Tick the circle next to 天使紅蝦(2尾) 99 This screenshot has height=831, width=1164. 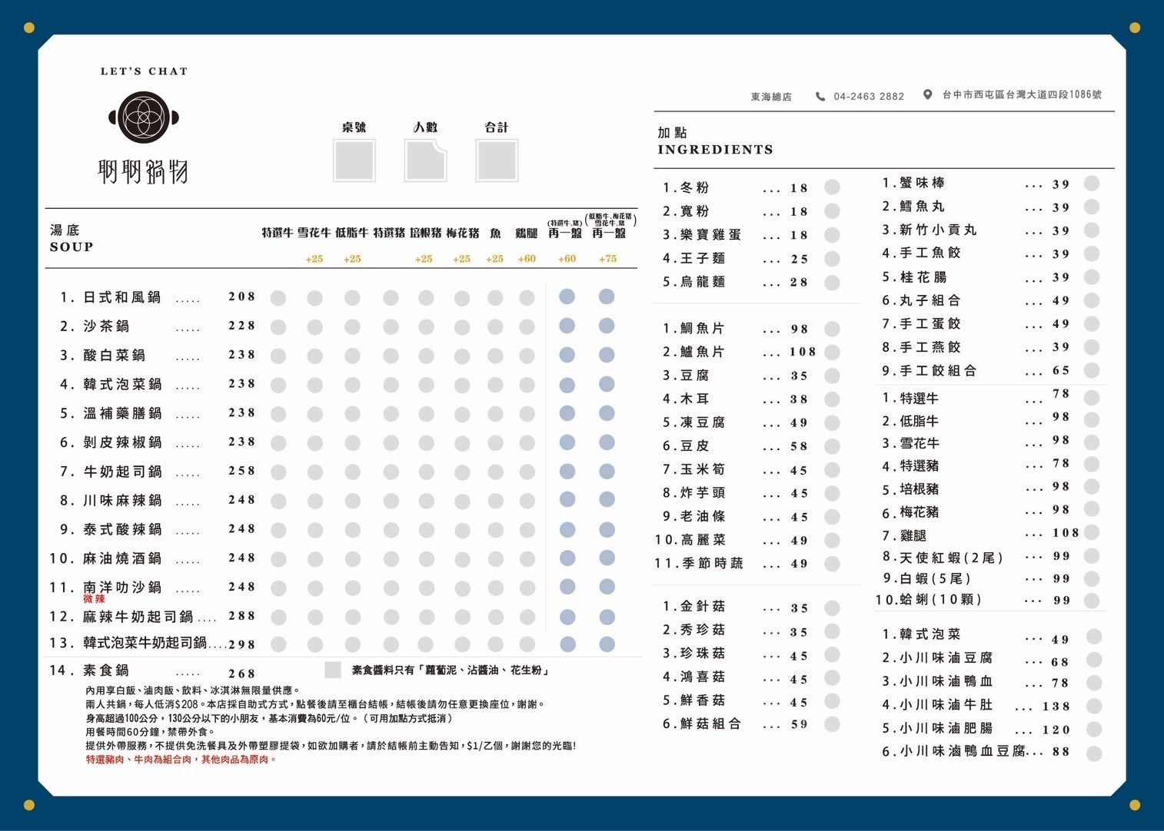click(x=1092, y=556)
